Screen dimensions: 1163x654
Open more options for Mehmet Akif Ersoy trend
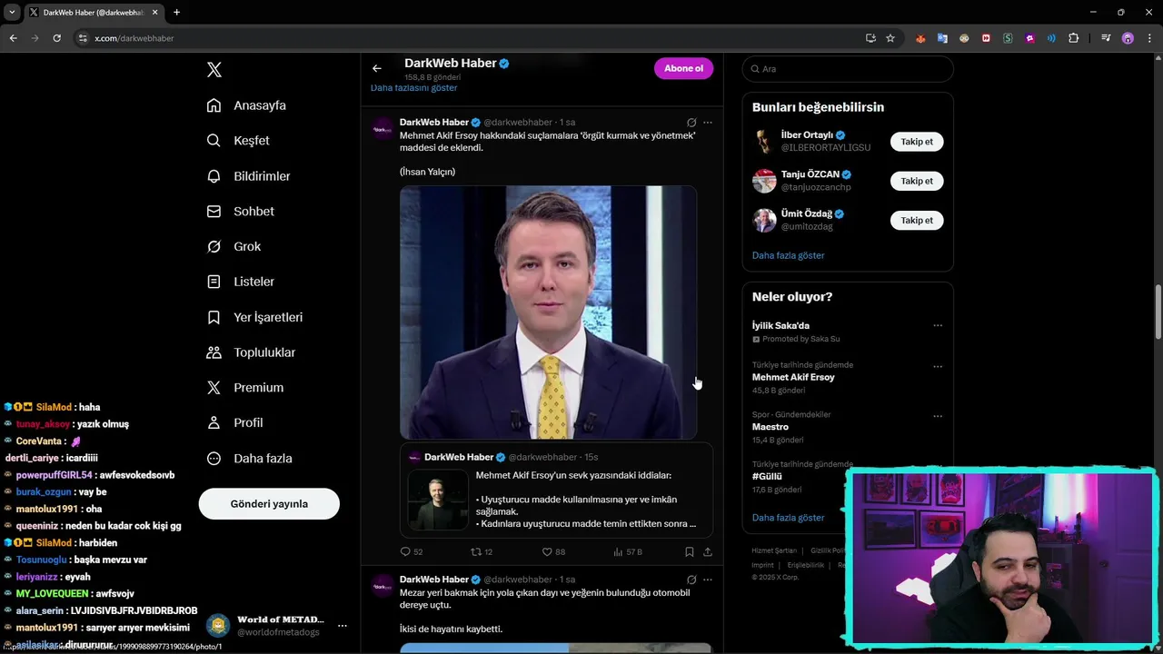coord(938,367)
